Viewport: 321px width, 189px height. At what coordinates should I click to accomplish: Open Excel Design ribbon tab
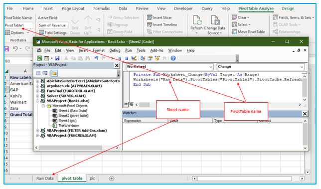click(288, 8)
